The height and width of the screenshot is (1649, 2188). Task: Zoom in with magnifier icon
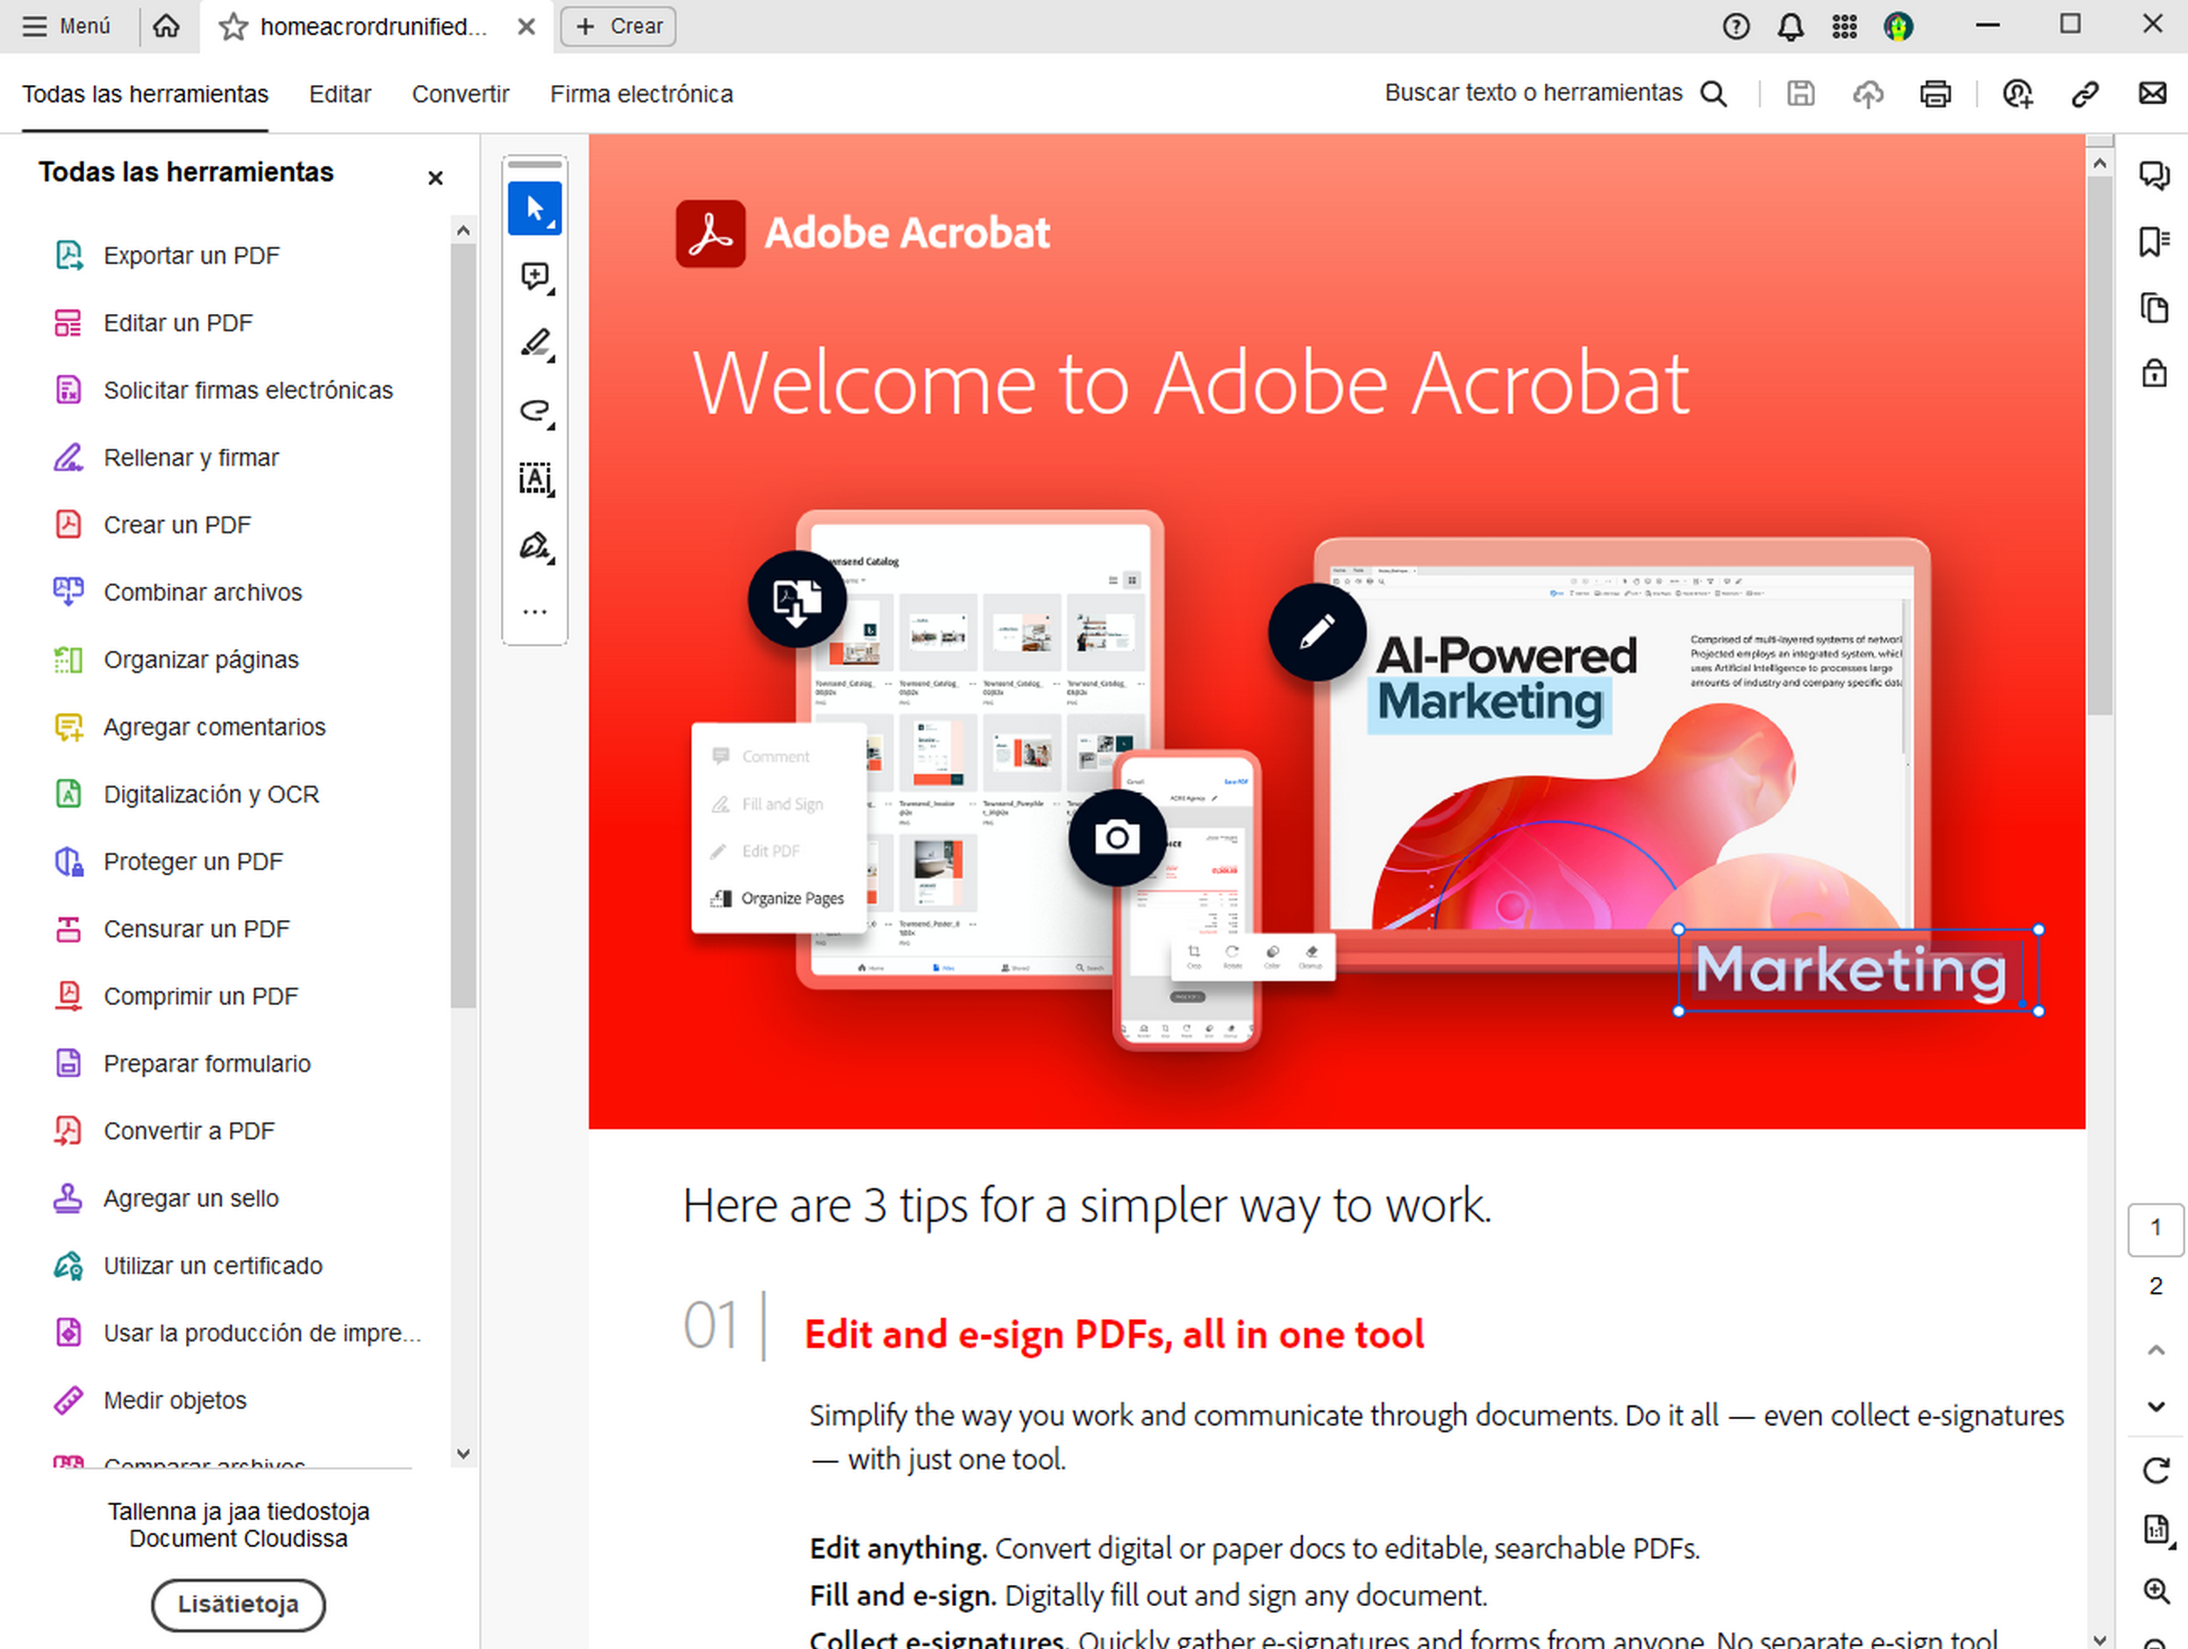(x=2156, y=1590)
